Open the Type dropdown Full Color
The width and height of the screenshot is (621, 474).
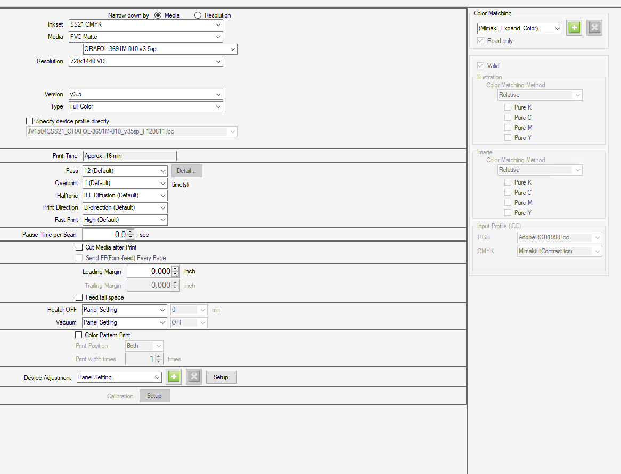point(146,106)
